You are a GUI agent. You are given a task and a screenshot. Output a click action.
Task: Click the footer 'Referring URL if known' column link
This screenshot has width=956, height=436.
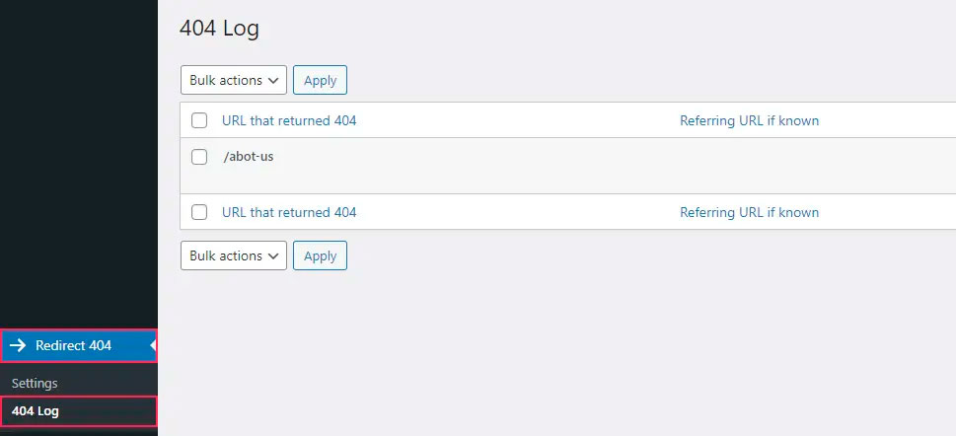tap(749, 212)
